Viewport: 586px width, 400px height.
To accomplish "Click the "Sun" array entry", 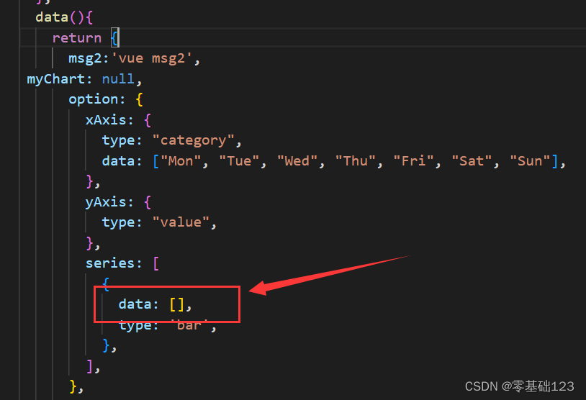I will [530, 161].
